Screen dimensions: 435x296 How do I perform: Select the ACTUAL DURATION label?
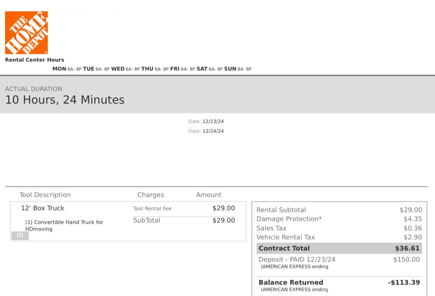34,89
